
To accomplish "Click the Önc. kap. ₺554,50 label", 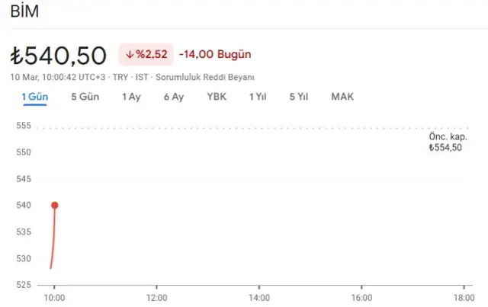I will click(446, 142).
